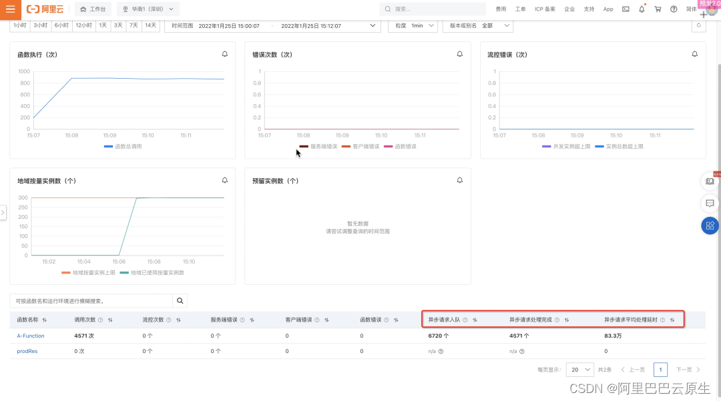This screenshot has height=401, width=721.
Task: Open the 粒度 1min dropdown
Action: [x=413, y=26]
